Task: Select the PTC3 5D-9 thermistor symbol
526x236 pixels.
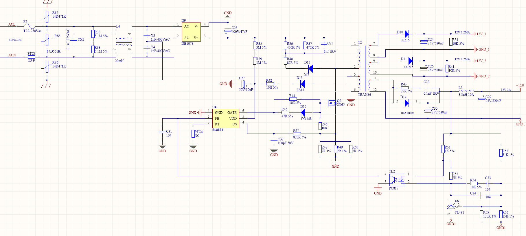Action: click(32, 57)
